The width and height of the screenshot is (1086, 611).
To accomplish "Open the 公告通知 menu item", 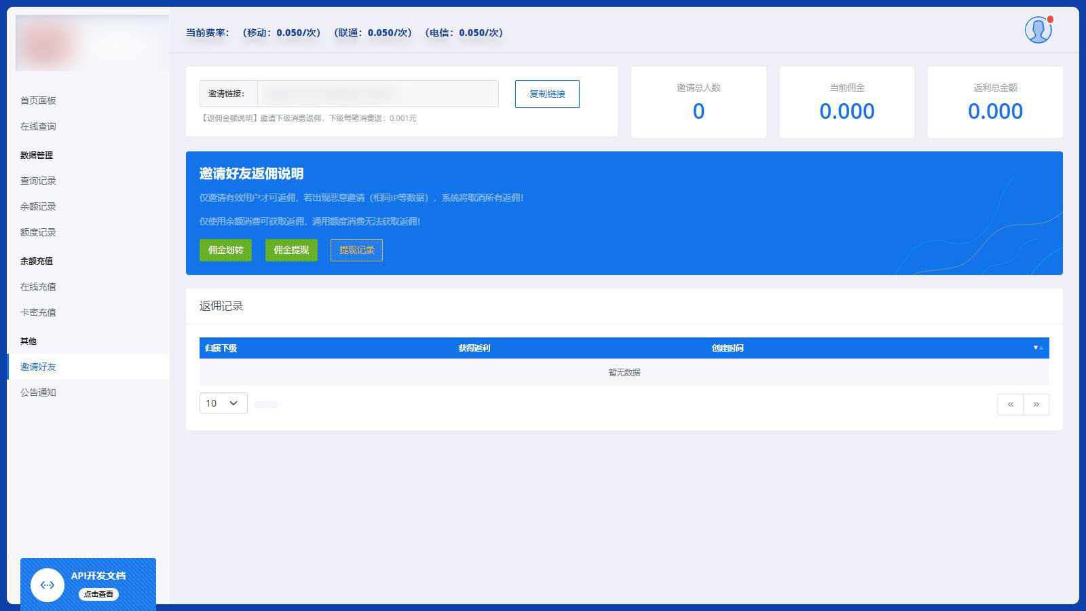I will point(39,392).
